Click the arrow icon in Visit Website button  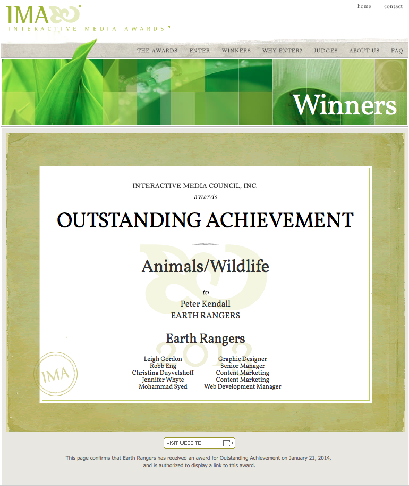coord(228,443)
